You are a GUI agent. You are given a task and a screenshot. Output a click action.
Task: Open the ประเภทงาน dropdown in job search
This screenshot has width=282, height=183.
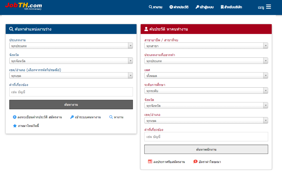pyautogui.click(x=71, y=46)
